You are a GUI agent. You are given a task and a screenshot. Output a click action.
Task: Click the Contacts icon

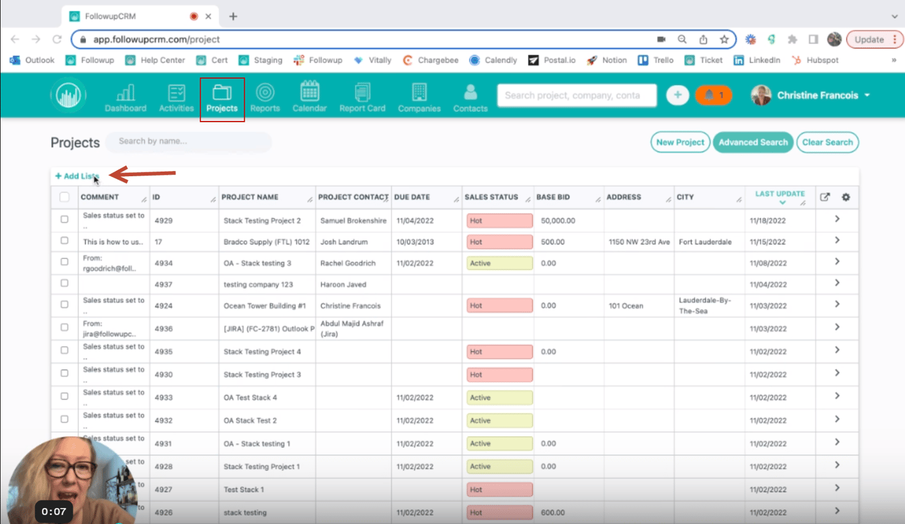tap(470, 95)
